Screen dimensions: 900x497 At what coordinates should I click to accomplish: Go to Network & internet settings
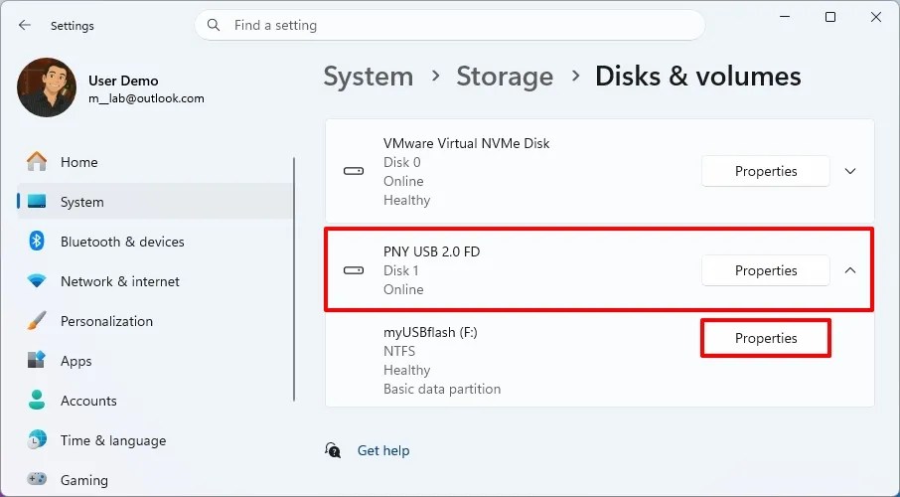tap(155, 281)
